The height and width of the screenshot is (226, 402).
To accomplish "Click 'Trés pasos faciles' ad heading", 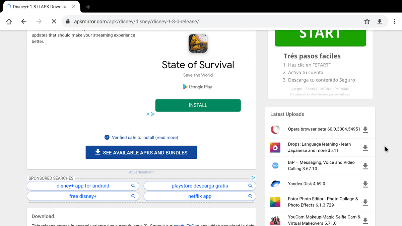I will point(312,56).
